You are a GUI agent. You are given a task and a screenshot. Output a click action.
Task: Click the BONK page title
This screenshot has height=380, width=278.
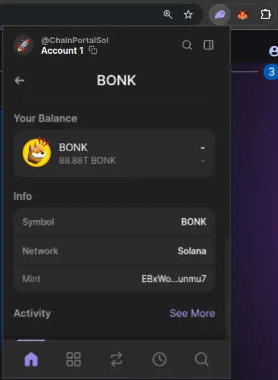(116, 80)
